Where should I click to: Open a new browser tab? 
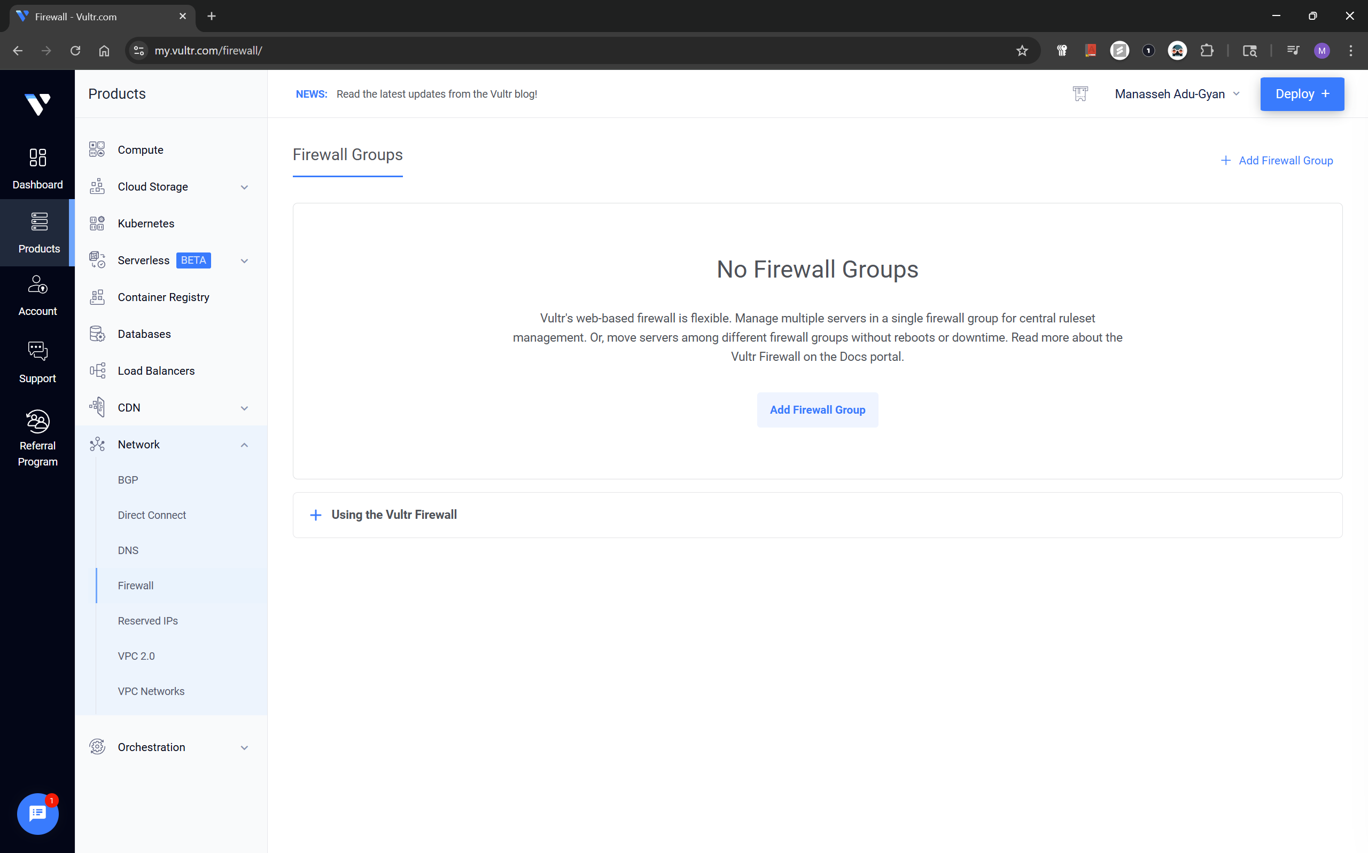pos(211,17)
